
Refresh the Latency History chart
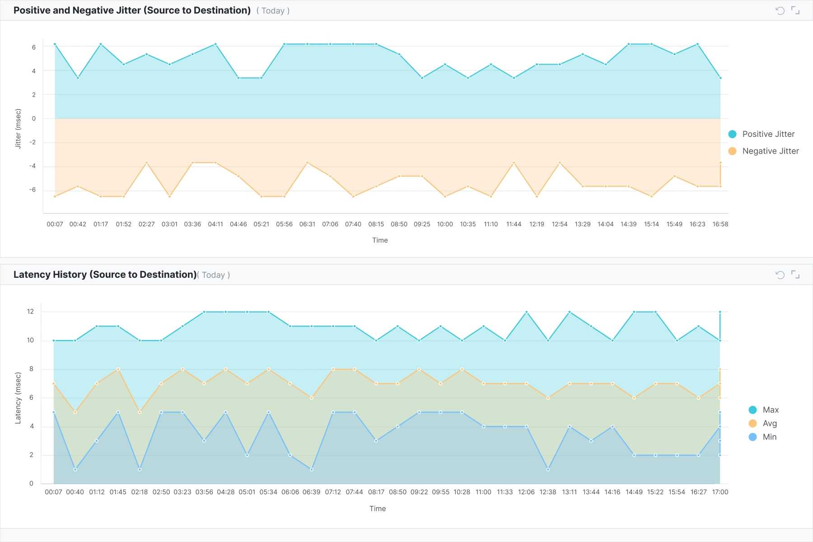click(x=780, y=275)
